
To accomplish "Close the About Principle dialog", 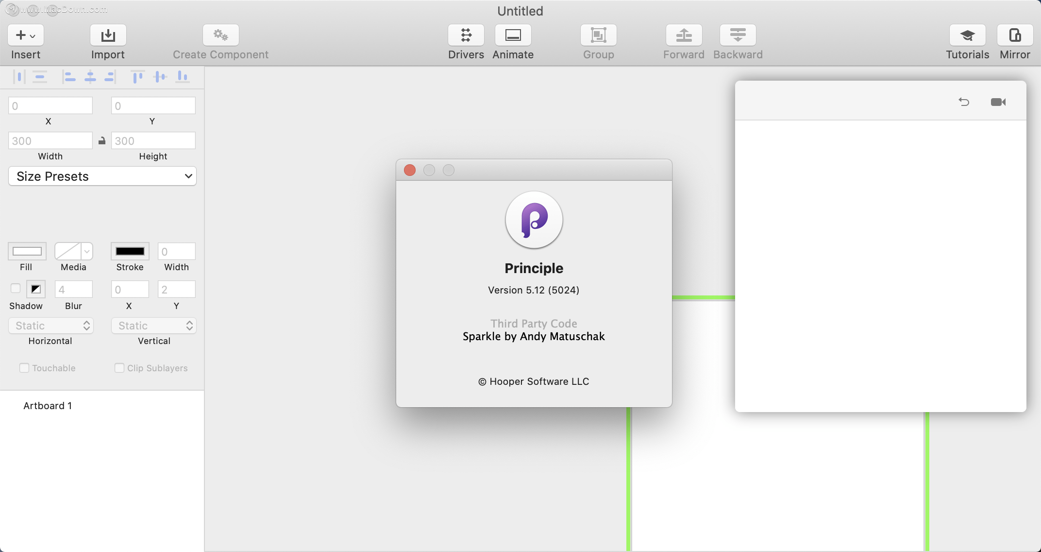I will (x=410, y=170).
